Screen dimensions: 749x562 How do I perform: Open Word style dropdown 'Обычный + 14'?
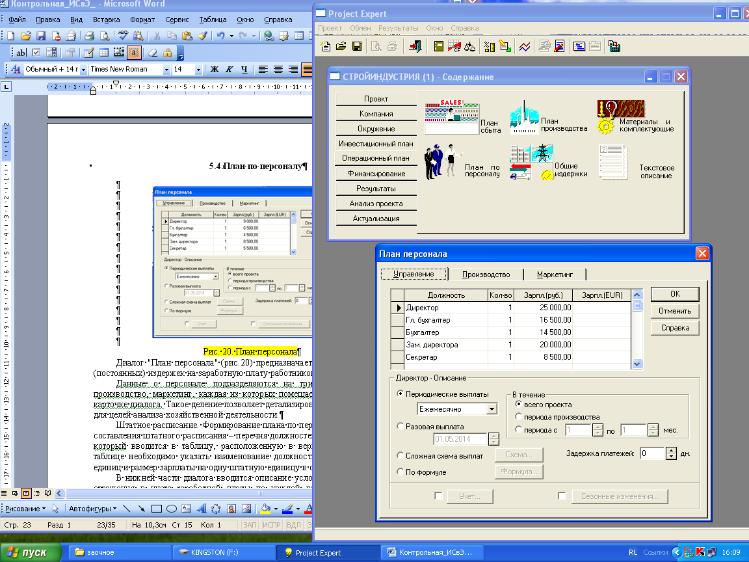[83, 70]
